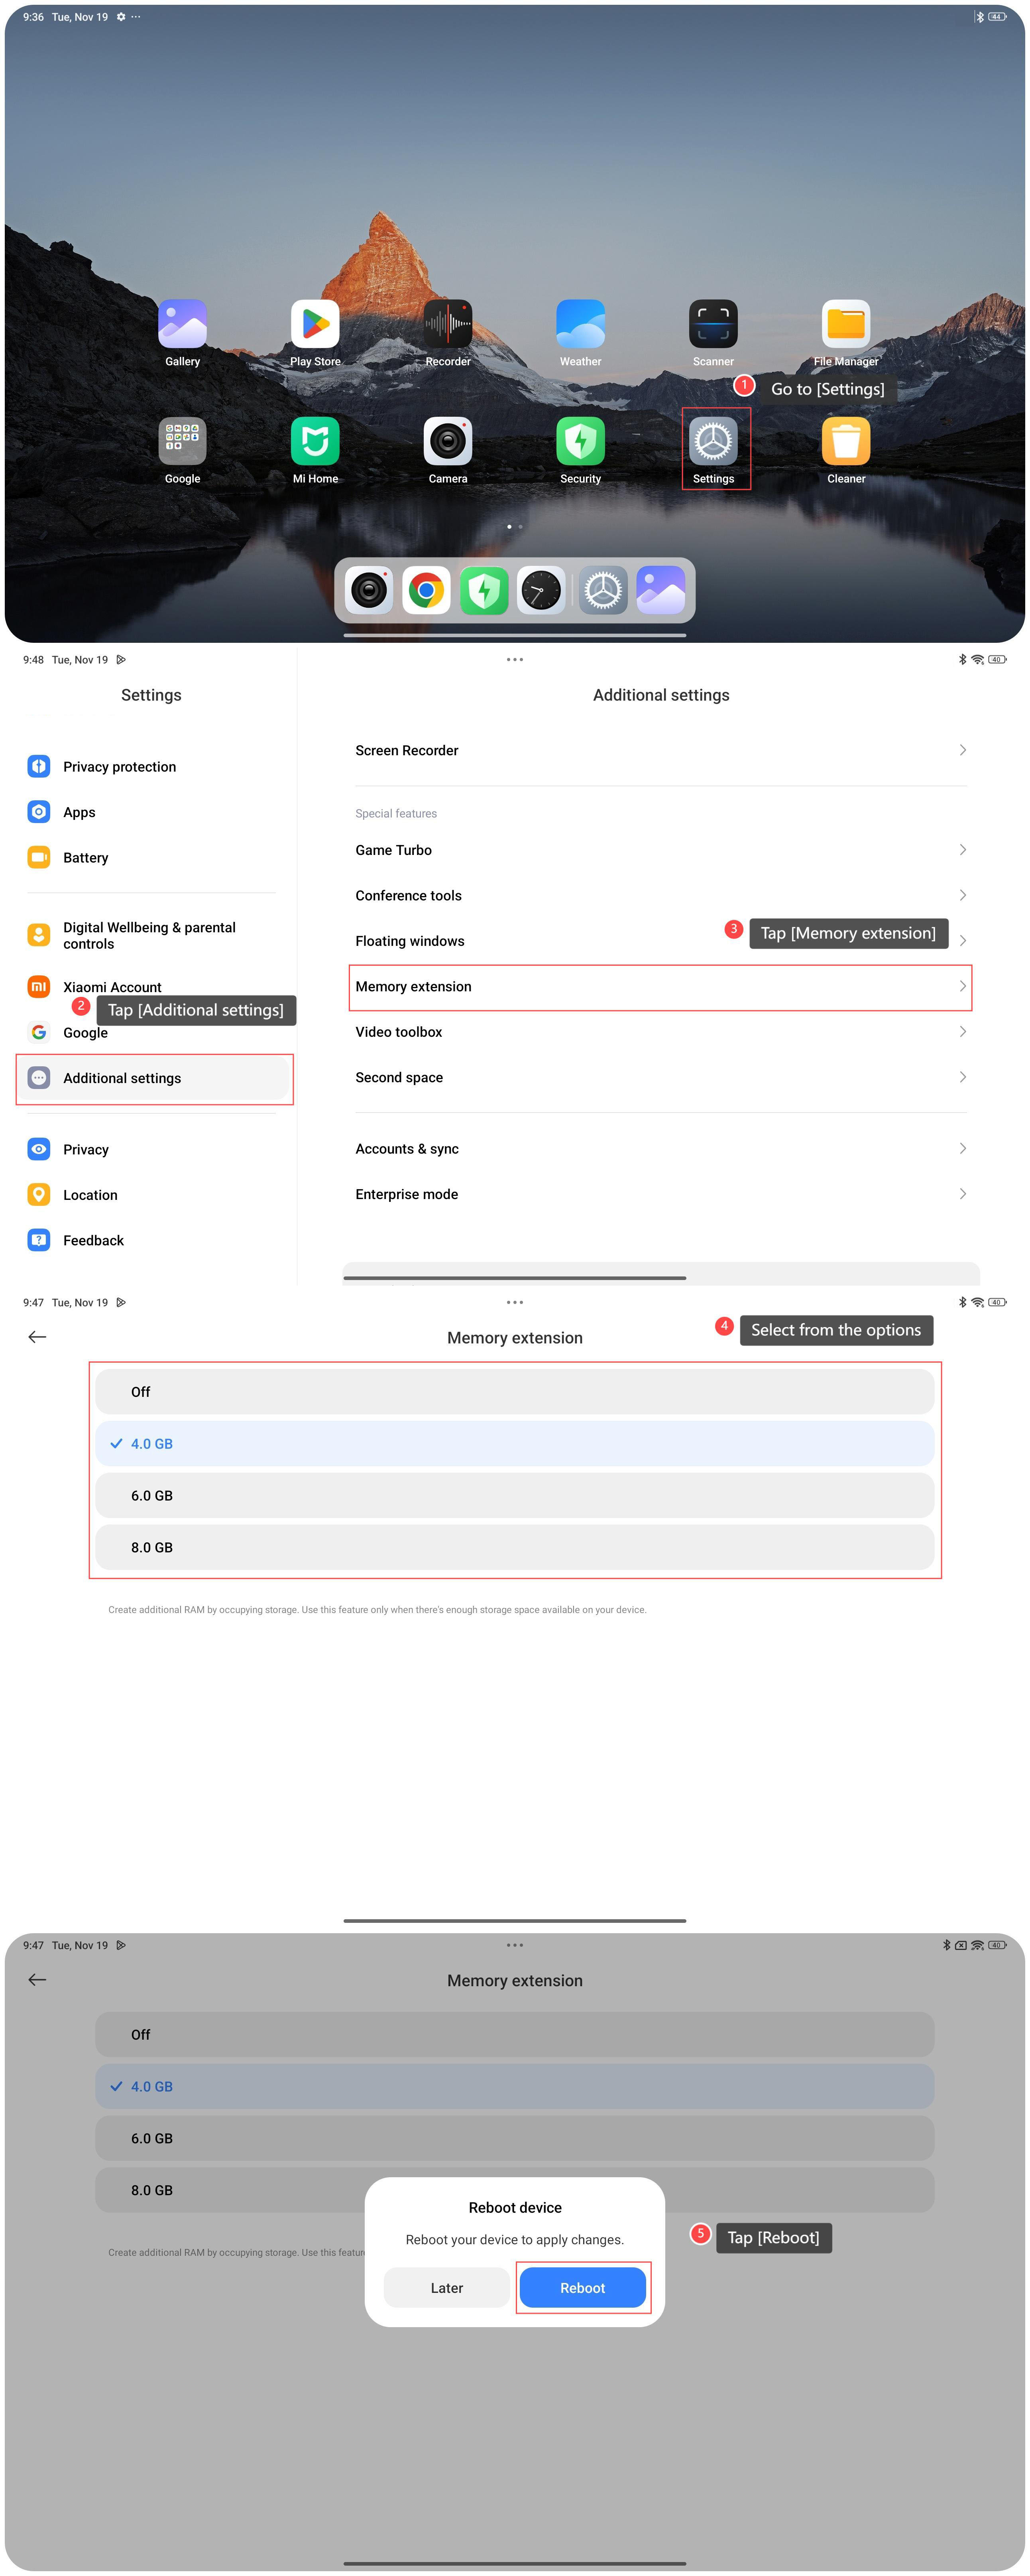The width and height of the screenshot is (1030, 2576).
Task: Open the Scanner app icon
Action: coord(713,324)
